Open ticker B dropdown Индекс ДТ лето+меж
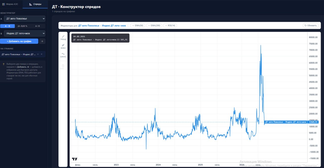The height and width of the screenshot is (168, 324). click(x=25, y=33)
